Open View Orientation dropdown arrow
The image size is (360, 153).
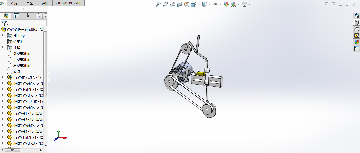[x=199, y=4]
